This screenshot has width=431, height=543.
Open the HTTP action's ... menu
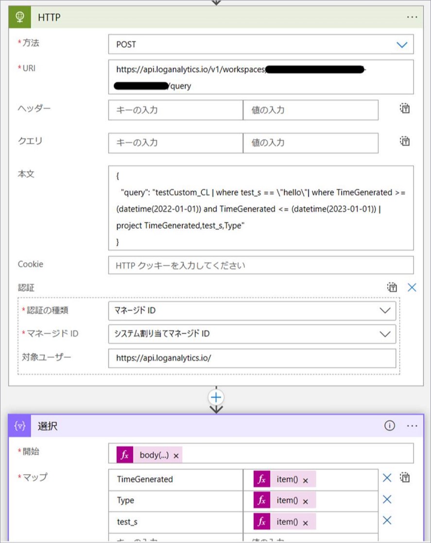pos(412,17)
